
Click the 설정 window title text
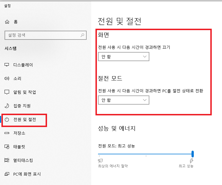[x=7, y=6]
